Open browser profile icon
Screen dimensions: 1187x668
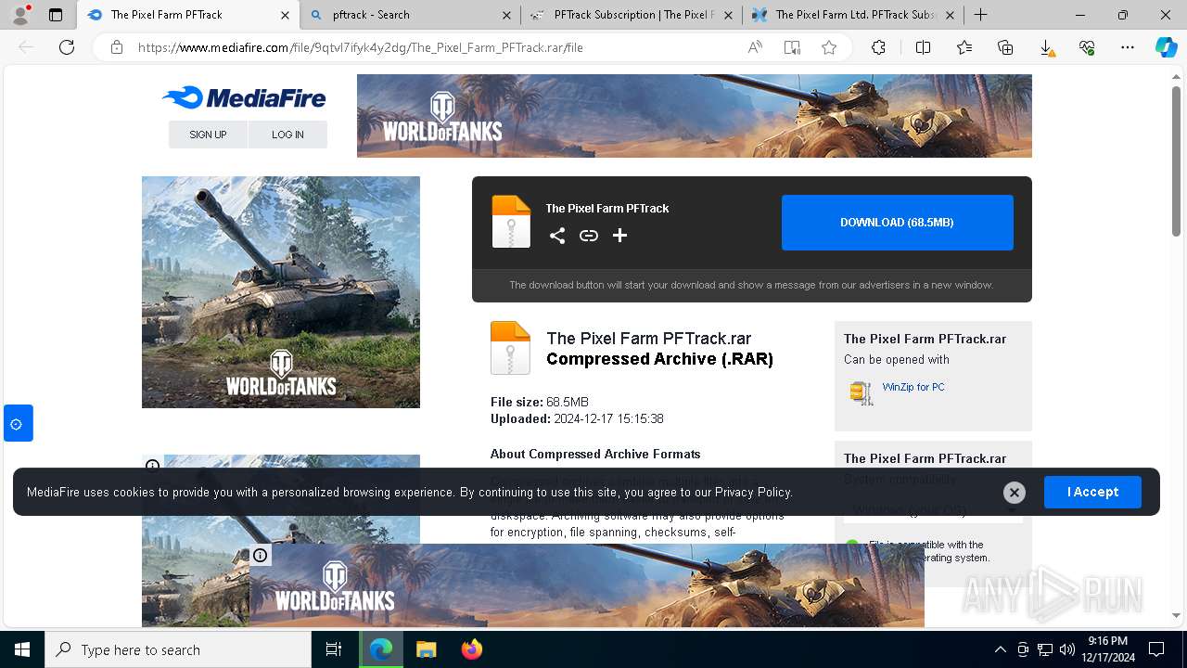pos(20,15)
